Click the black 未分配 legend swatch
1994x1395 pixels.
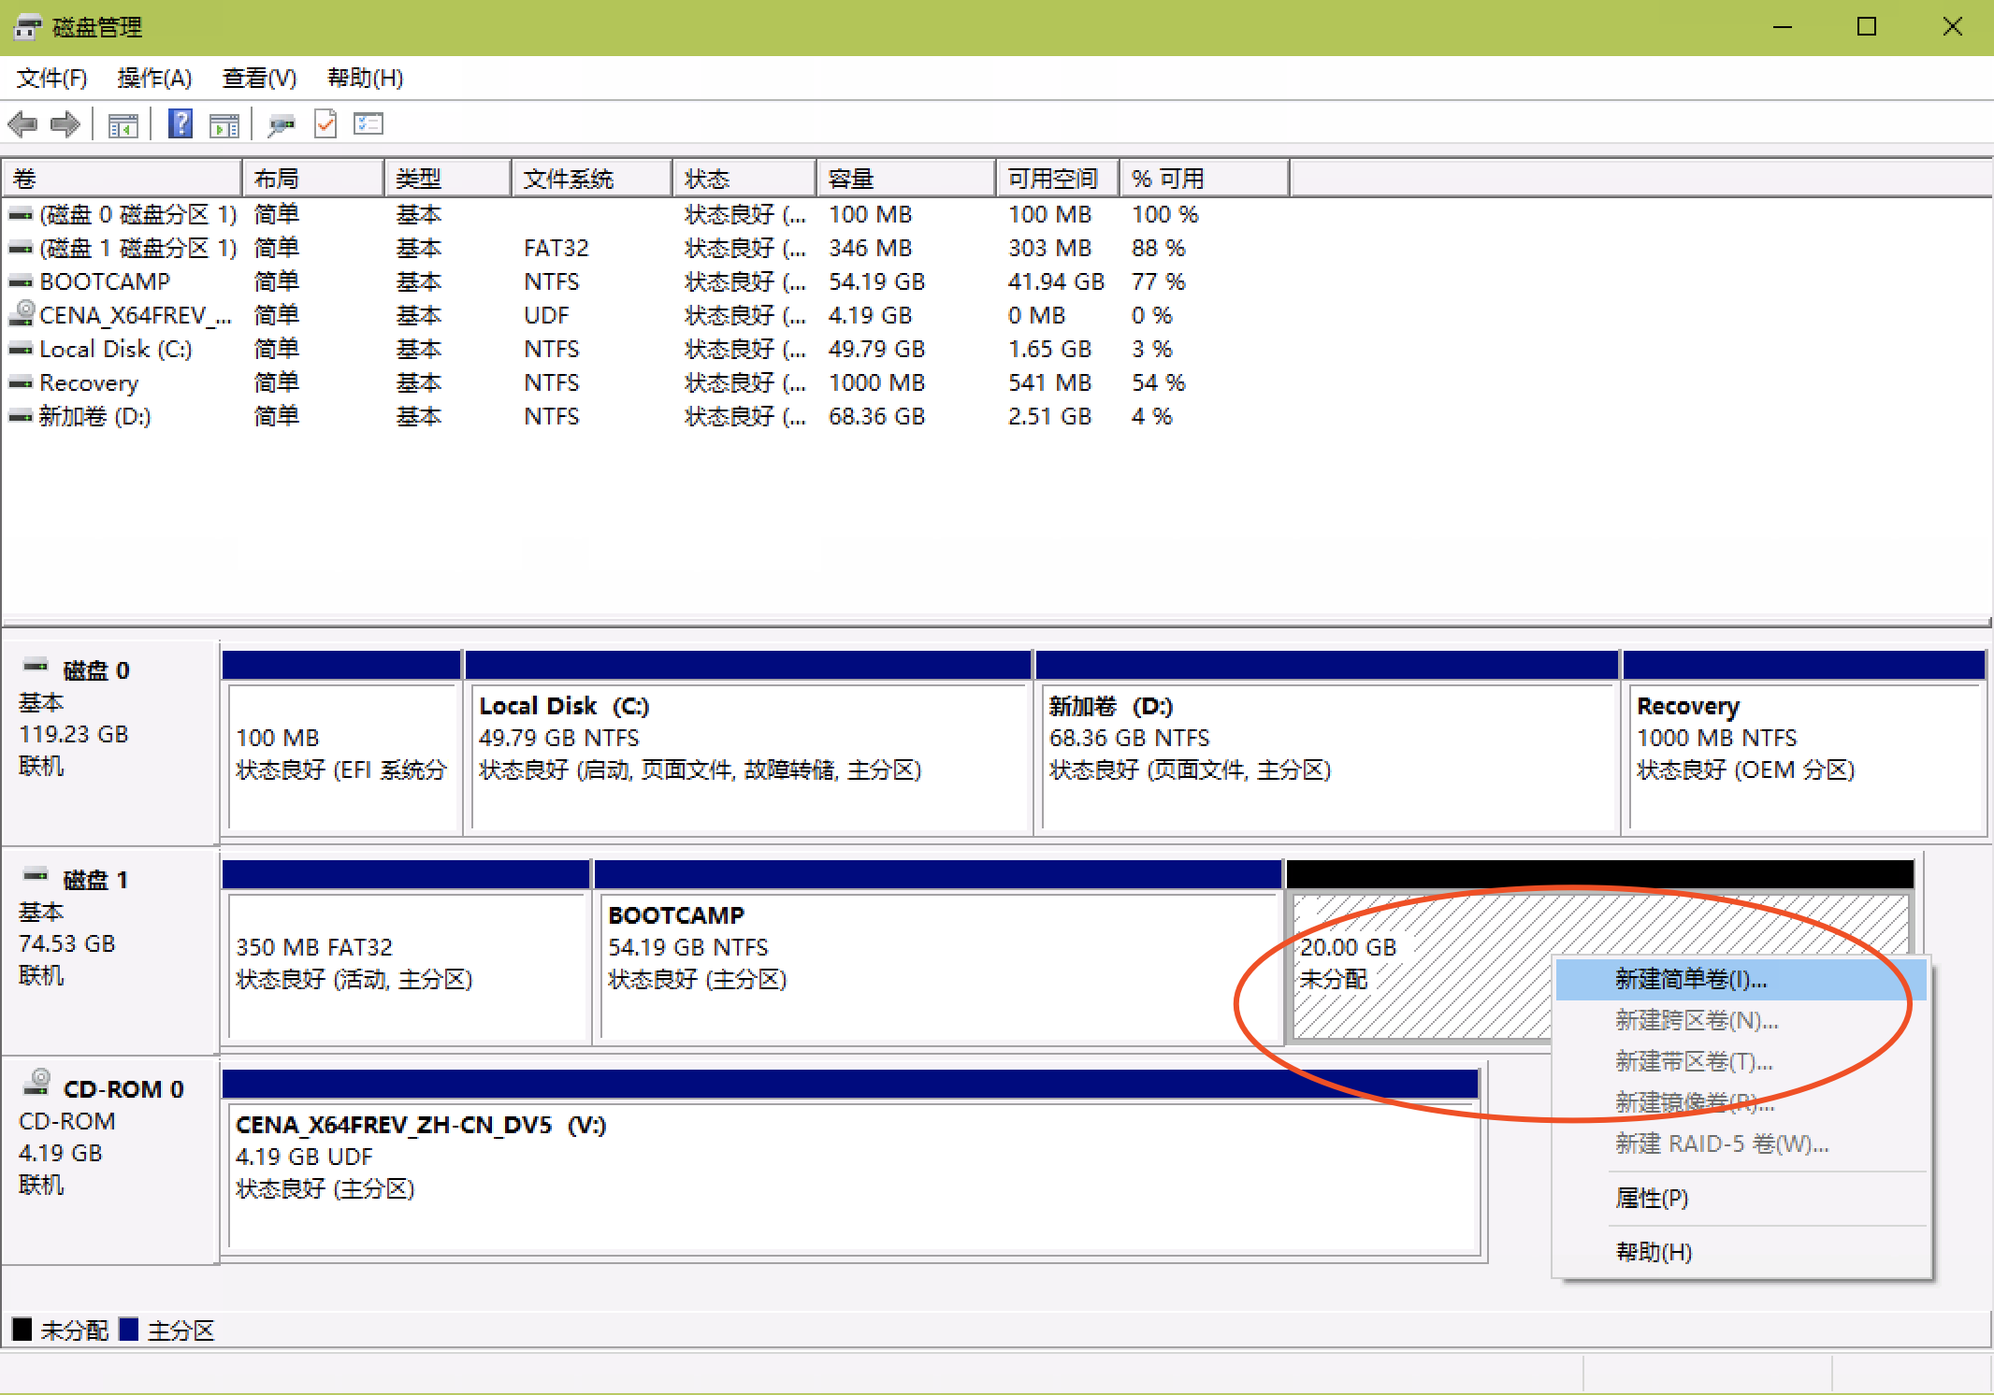(22, 1330)
